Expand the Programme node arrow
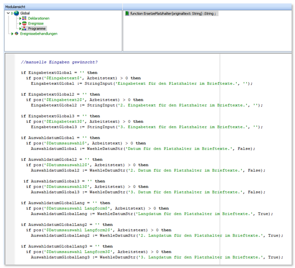Image resolution: width=295 pixels, height=268 pixels. coord(20,29)
